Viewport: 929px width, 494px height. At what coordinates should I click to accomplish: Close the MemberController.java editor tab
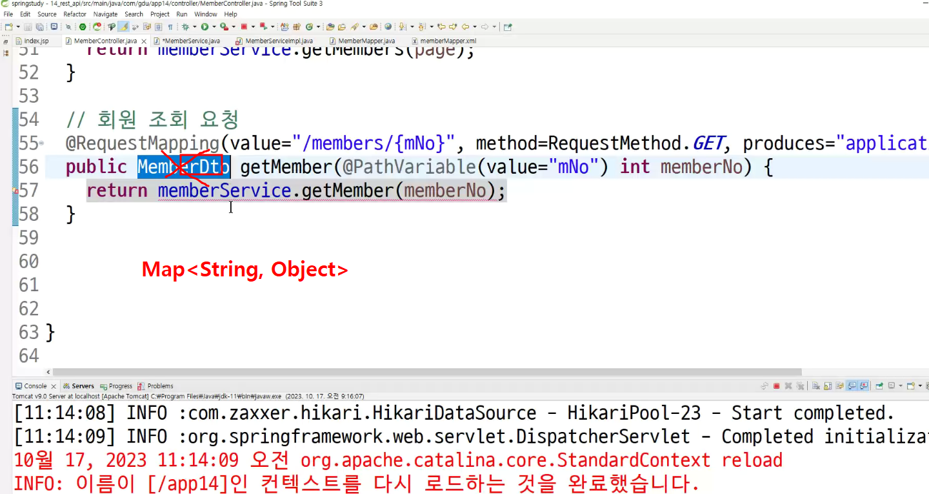coord(144,41)
